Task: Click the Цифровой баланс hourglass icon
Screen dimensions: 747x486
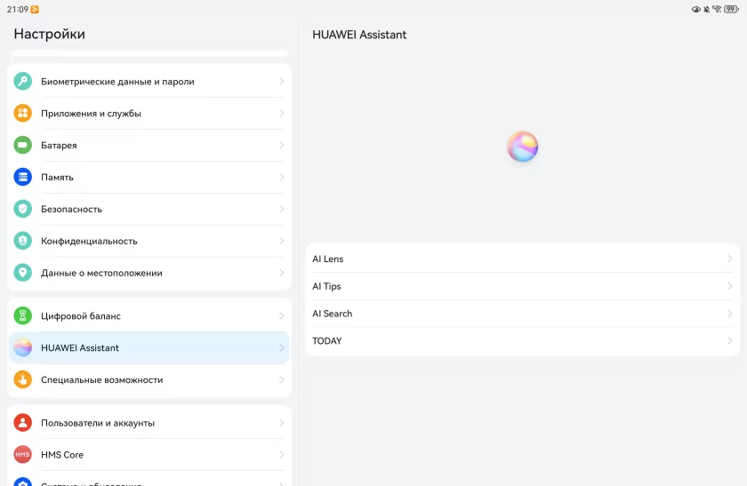Action: coord(22,315)
